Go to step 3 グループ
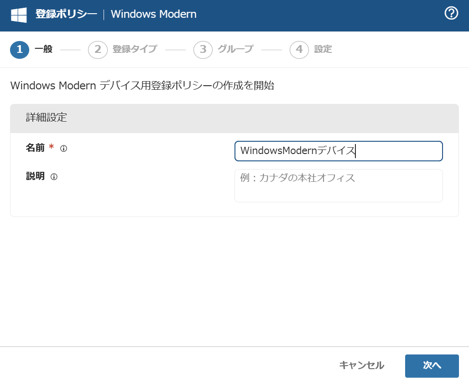The image size is (469, 381). point(224,49)
